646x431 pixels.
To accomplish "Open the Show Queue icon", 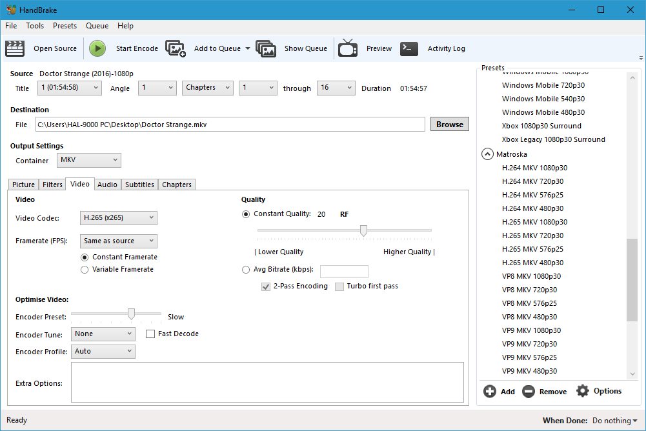I will [x=266, y=48].
